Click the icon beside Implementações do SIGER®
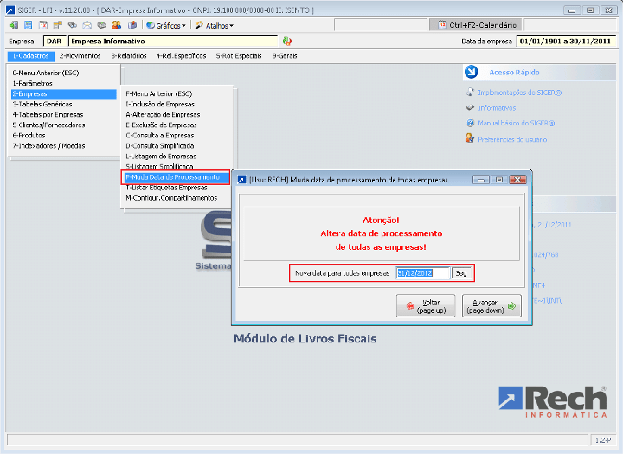Image resolution: width=623 pixels, height=454 pixels. [470, 93]
